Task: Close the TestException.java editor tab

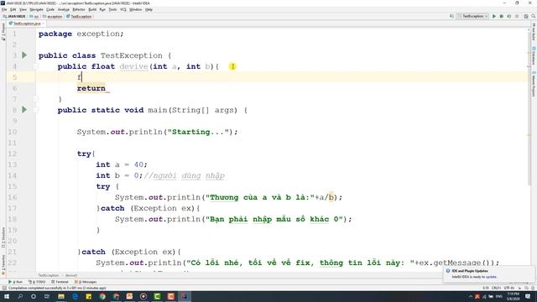Action: pyautogui.click(x=43, y=23)
